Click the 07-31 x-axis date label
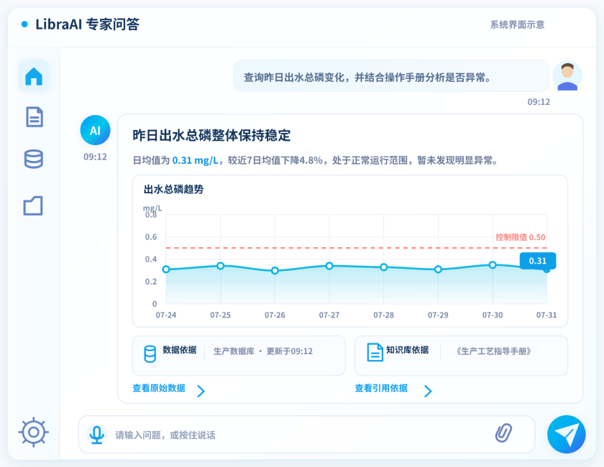The width and height of the screenshot is (604, 467). click(x=546, y=315)
